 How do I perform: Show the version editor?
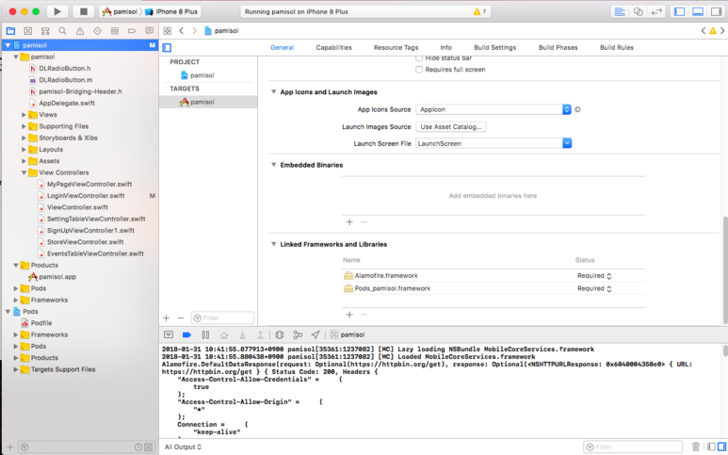click(656, 11)
